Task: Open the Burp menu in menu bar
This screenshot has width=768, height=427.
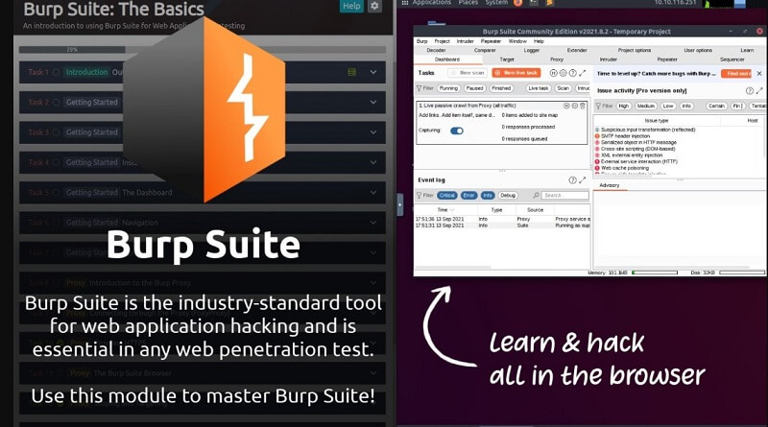Action: tap(421, 41)
